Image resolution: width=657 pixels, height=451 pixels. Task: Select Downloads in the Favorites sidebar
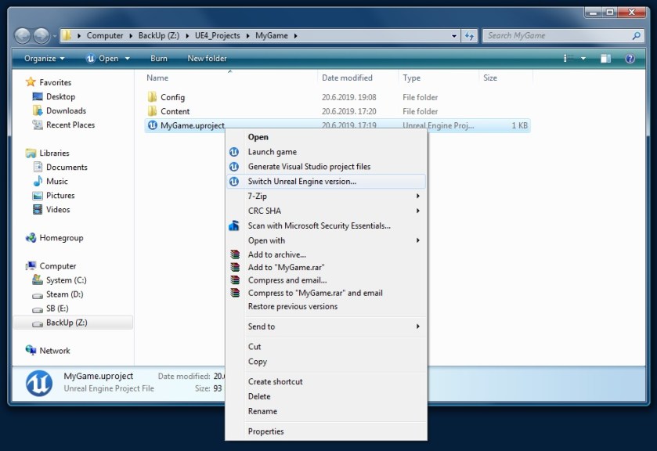pos(66,111)
